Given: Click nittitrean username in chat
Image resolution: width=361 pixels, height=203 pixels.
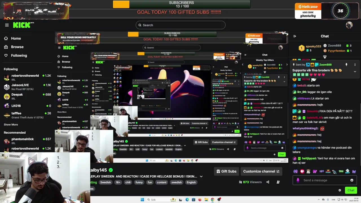Looking at the screenshot, I should point(303,98).
